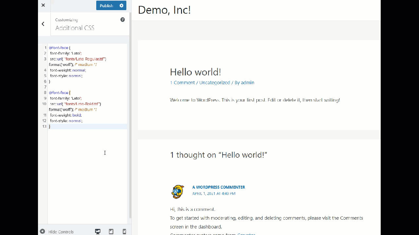Click the second @font-face on line 8
419x235 pixels.
point(59,93)
